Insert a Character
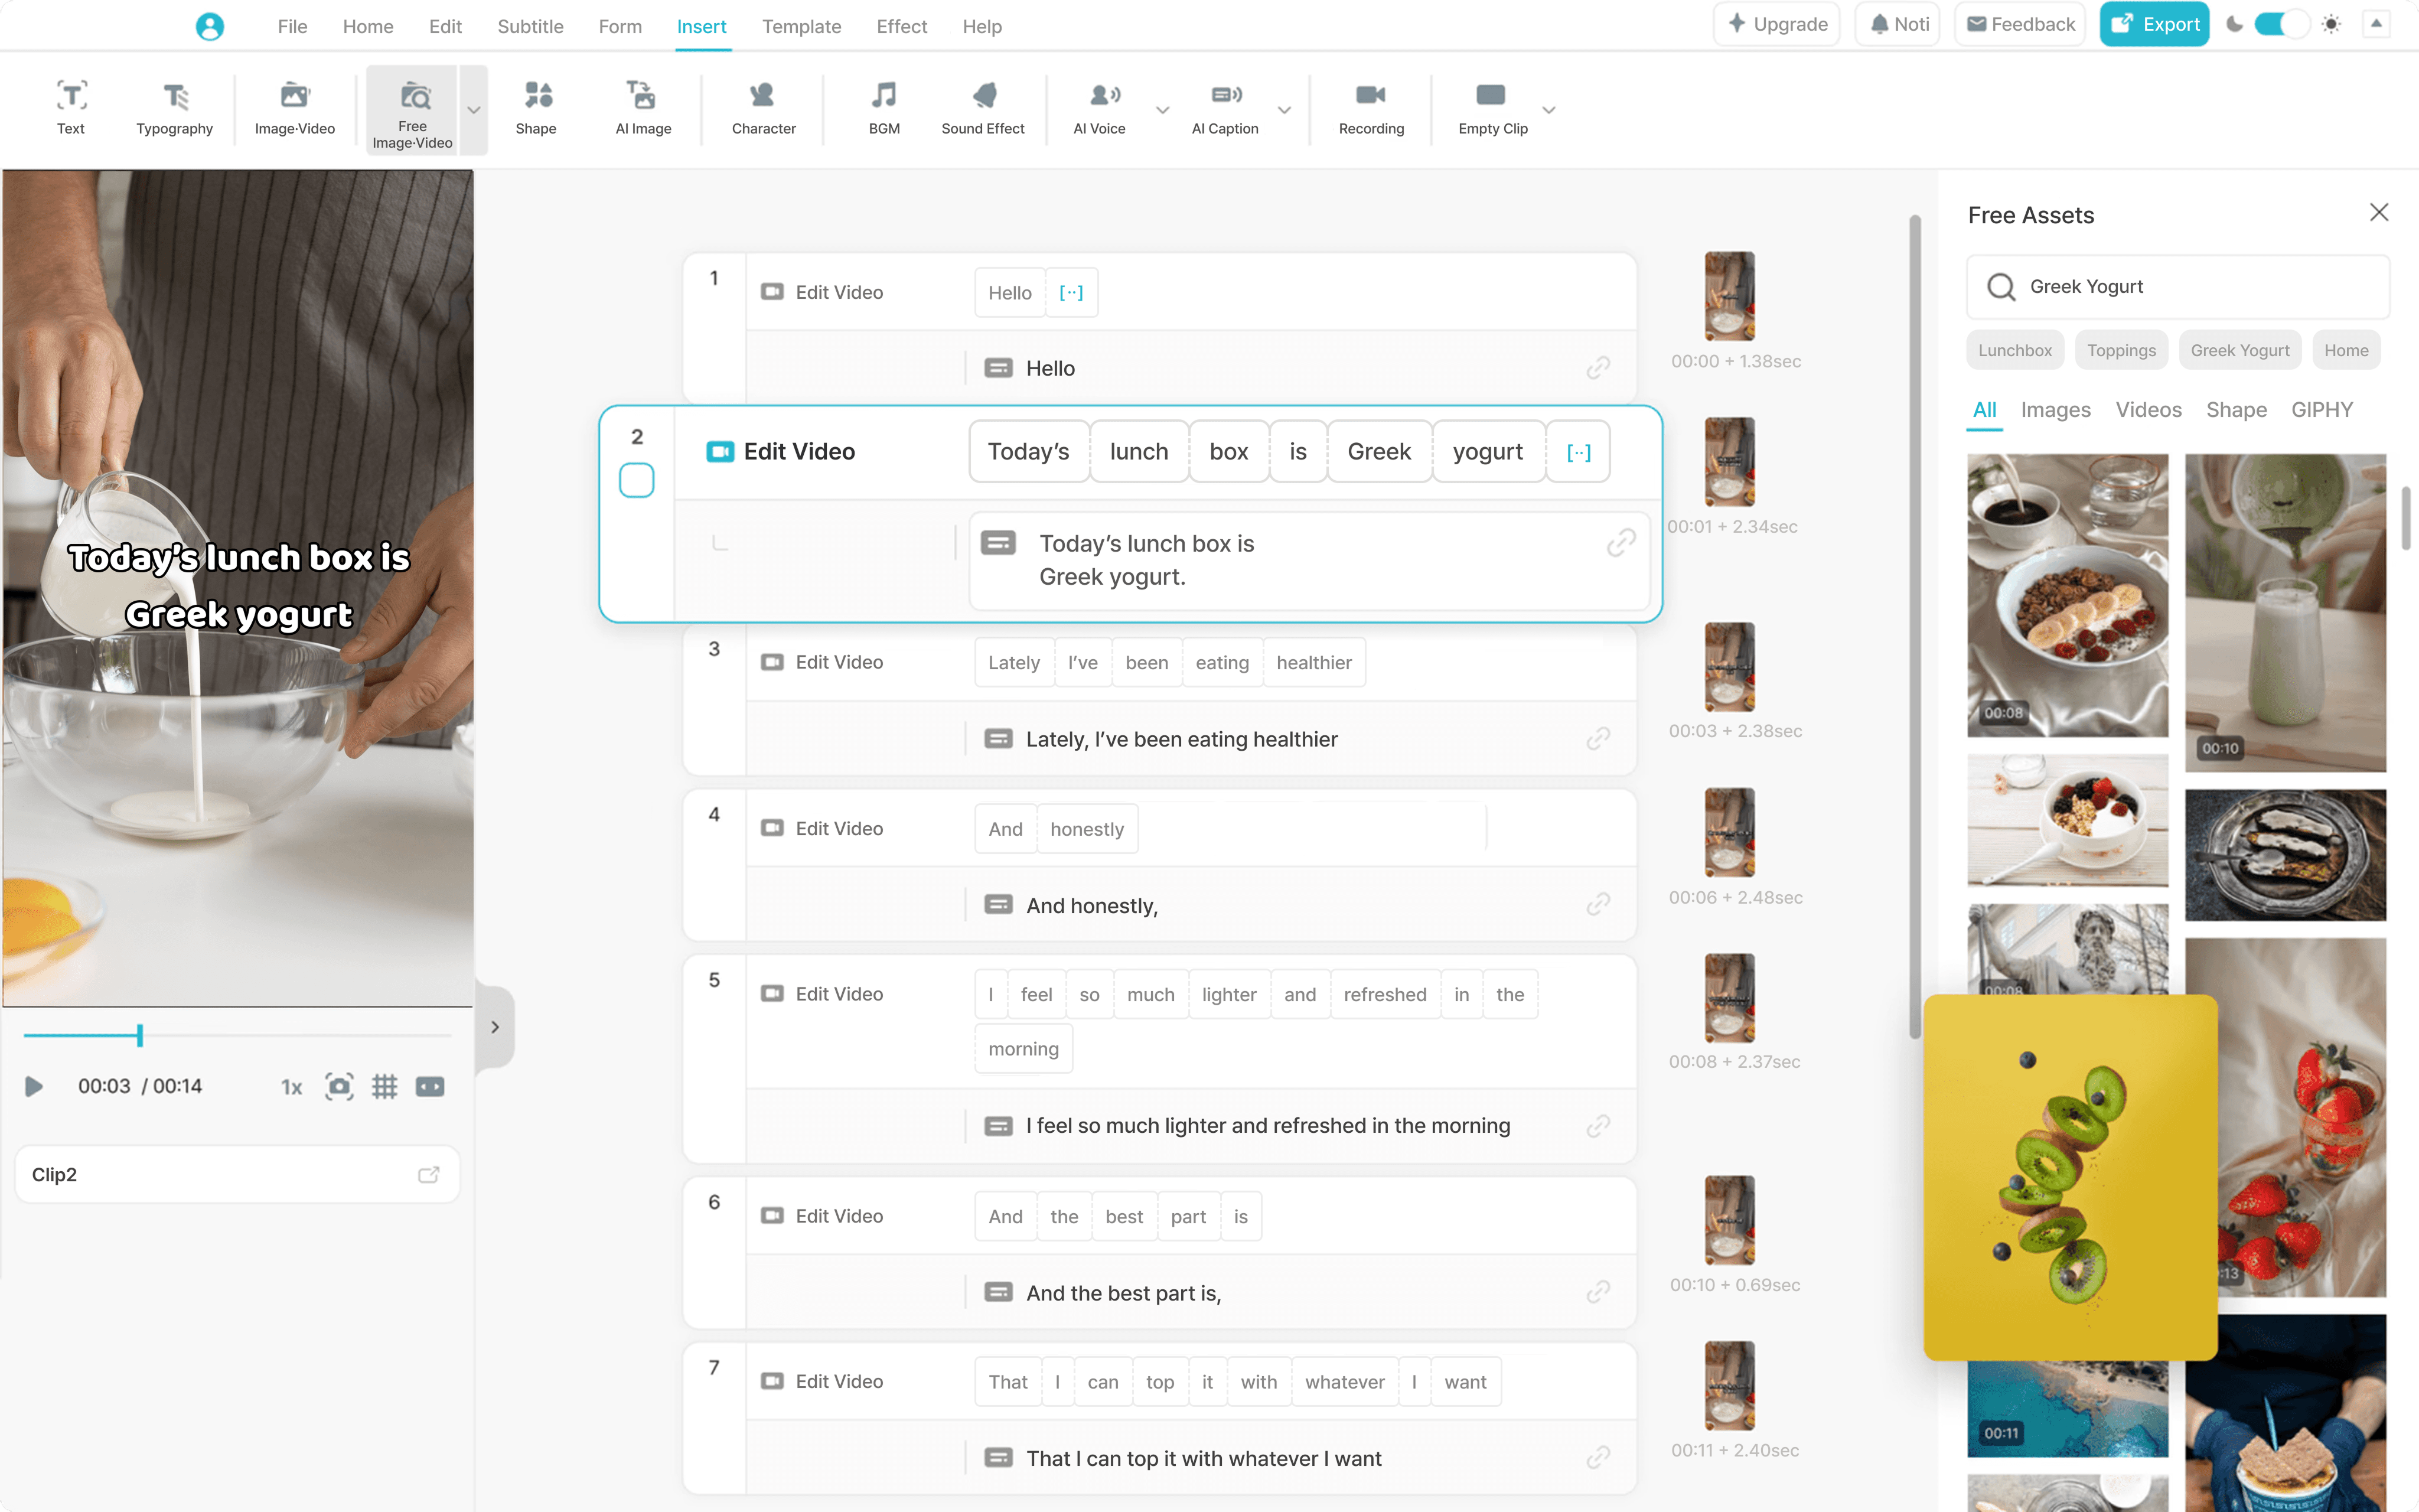This screenshot has height=1512, width=2419. pos(762,108)
